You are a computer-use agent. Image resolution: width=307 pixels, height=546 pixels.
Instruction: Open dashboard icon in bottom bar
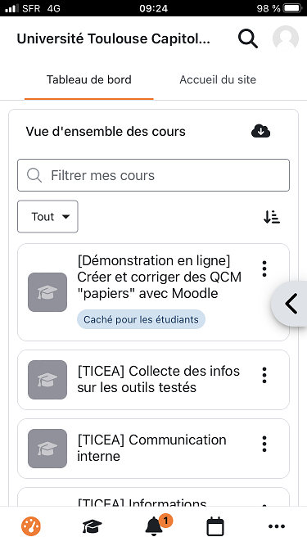[31, 526]
